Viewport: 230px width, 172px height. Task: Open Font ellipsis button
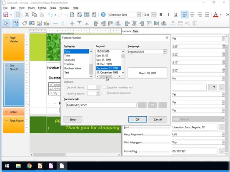pyautogui.click(x=222, y=127)
